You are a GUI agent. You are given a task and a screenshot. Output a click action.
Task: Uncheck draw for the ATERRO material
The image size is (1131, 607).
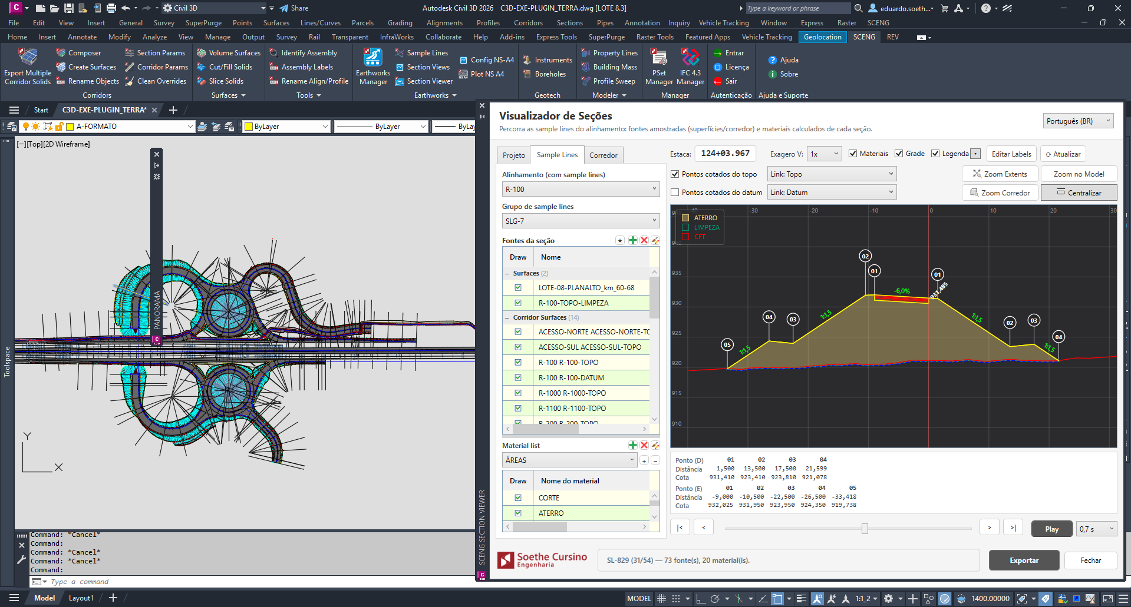(x=518, y=513)
